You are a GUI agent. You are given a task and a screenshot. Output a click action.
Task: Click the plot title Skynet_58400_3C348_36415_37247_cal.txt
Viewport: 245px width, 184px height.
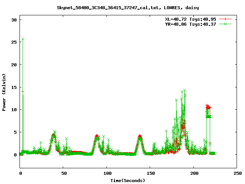(108, 8)
